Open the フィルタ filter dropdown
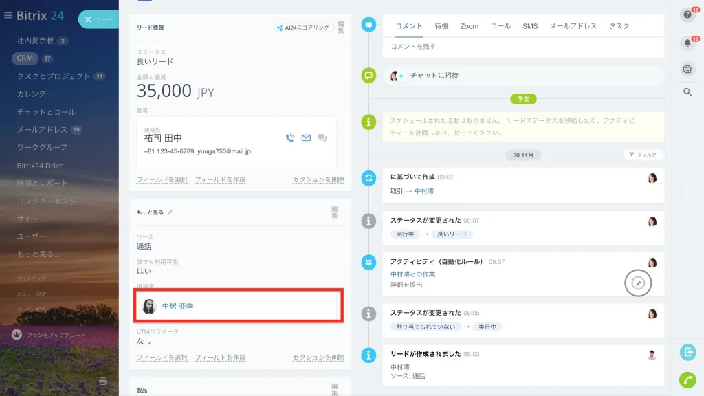Viewport: 704px width, 396px height. pyautogui.click(x=643, y=155)
